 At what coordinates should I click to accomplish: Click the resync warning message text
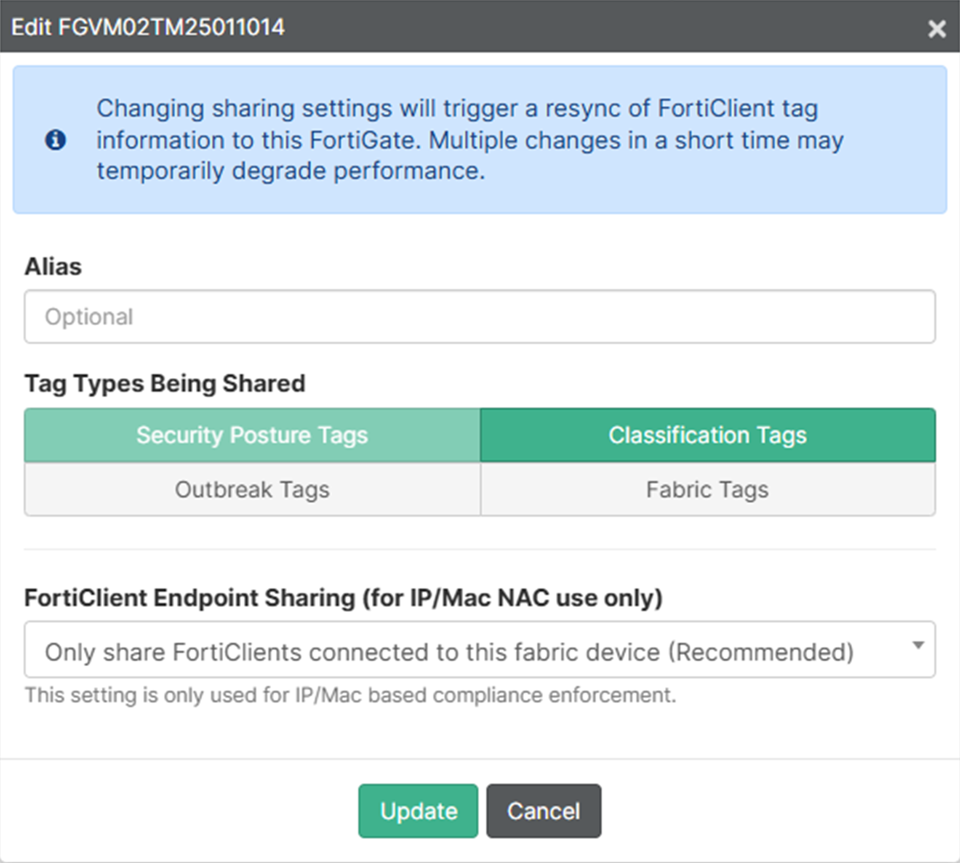[469, 140]
